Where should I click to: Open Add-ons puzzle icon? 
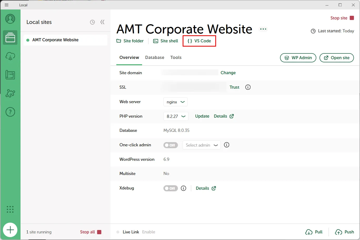(x=10, y=93)
